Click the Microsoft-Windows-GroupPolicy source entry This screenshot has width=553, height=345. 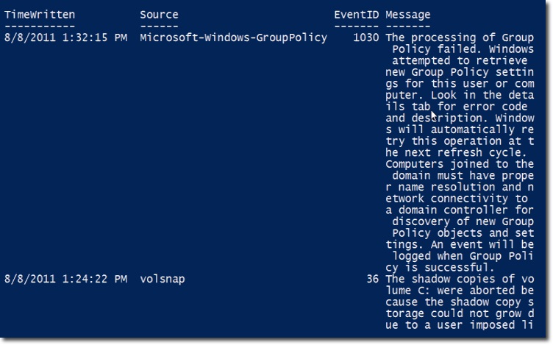click(x=233, y=38)
